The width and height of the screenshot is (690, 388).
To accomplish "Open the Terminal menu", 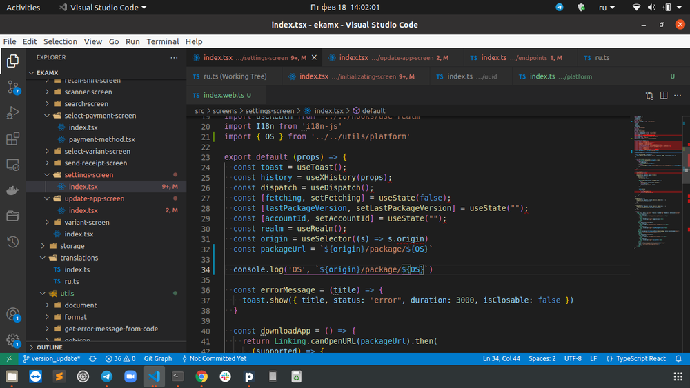I will click(162, 41).
